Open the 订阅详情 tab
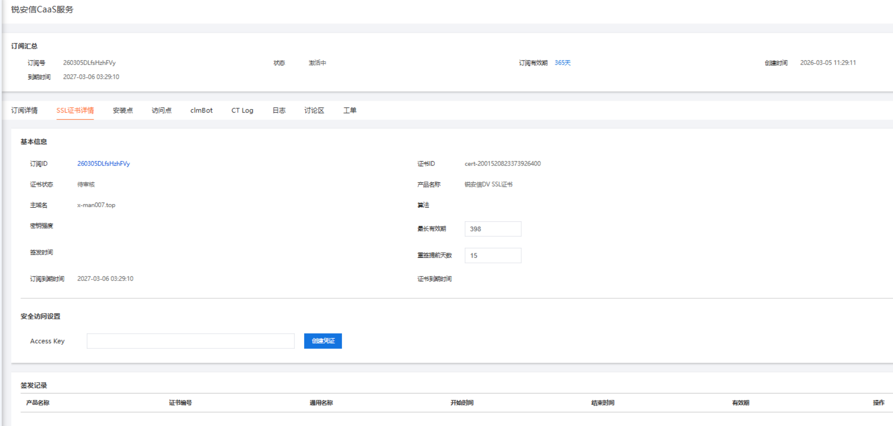The image size is (893, 426). pos(24,111)
